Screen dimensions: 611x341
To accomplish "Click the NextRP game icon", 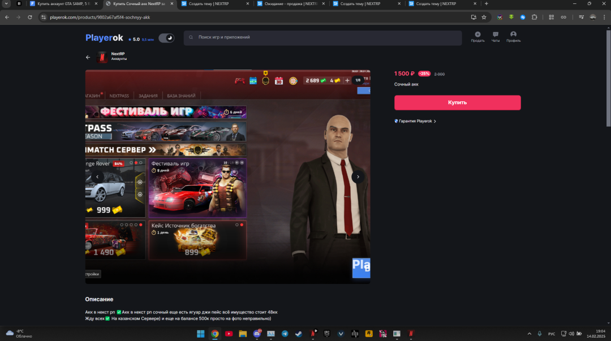I will (x=101, y=57).
